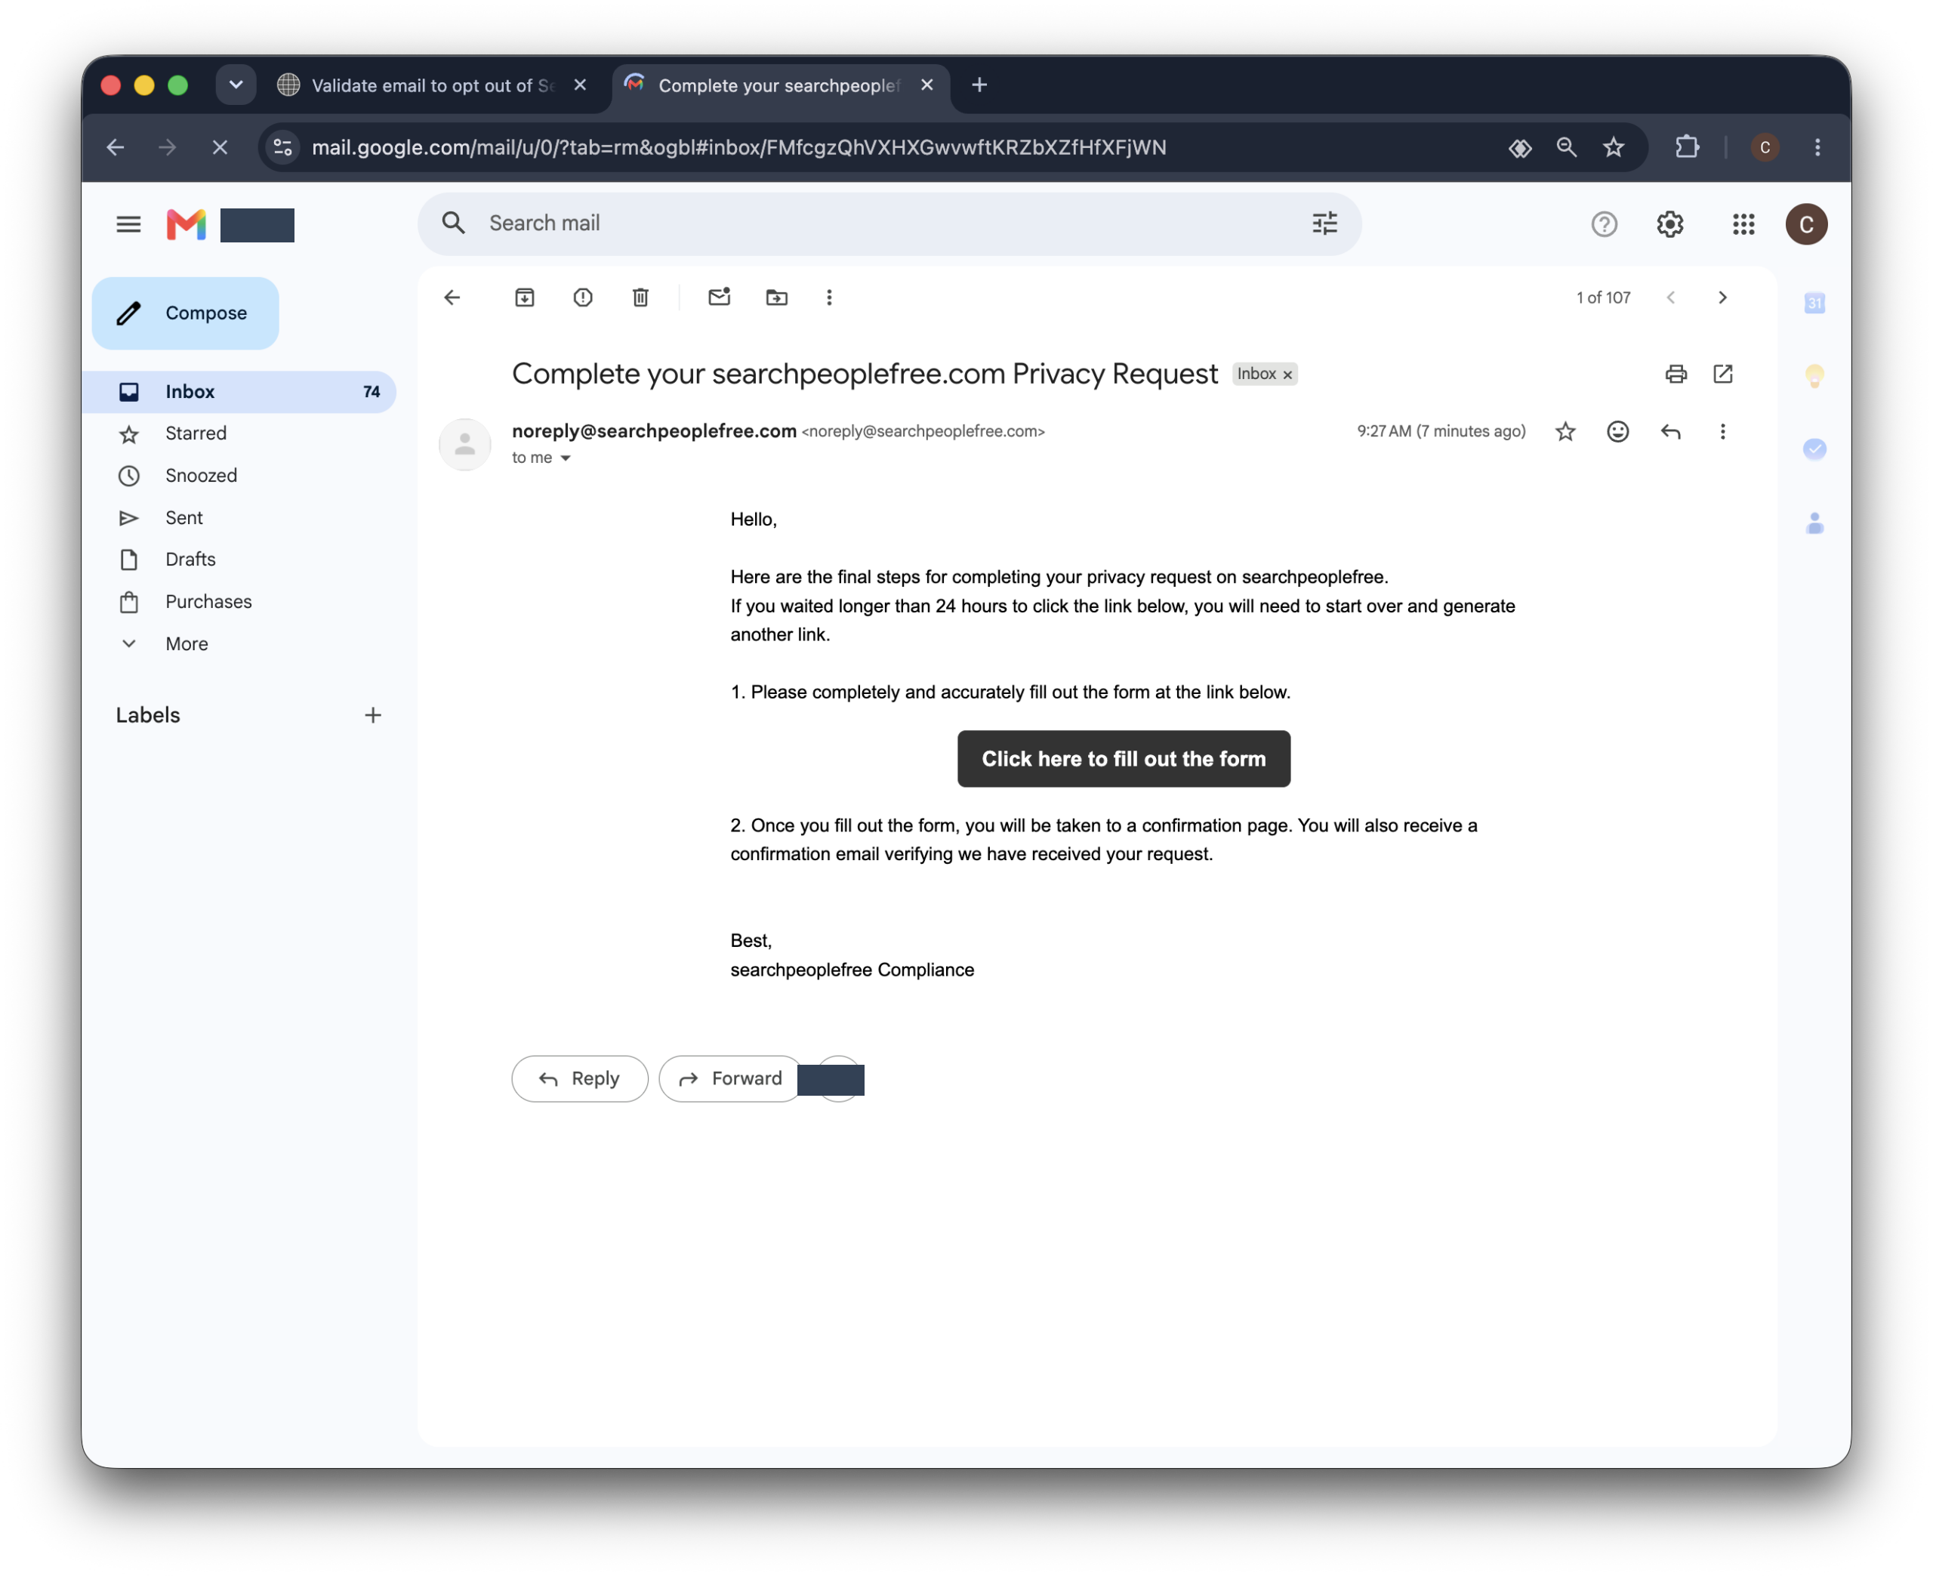Forward this email
Screen dimensions: 1933x1576
pos(731,1078)
